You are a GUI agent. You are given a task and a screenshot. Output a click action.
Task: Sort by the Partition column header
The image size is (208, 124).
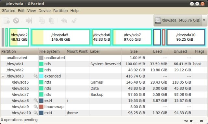tap(19, 51)
